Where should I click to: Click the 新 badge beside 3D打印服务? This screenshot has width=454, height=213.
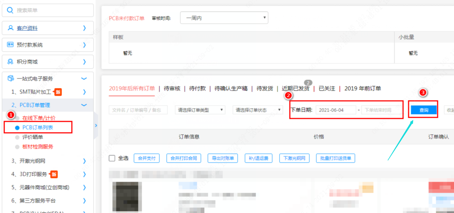(x=54, y=174)
